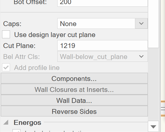Open the Caps dropdown showing None
This screenshot has height=132, width=165.
(96, 24)
